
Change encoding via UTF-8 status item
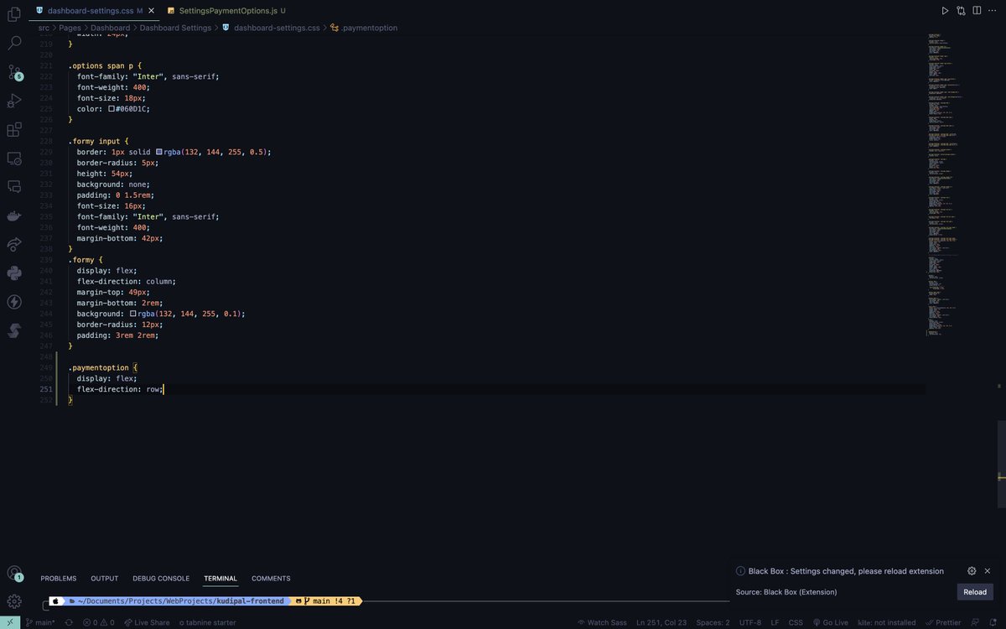(x=750, y=622)
